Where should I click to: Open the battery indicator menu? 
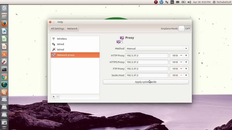[183, 2]
